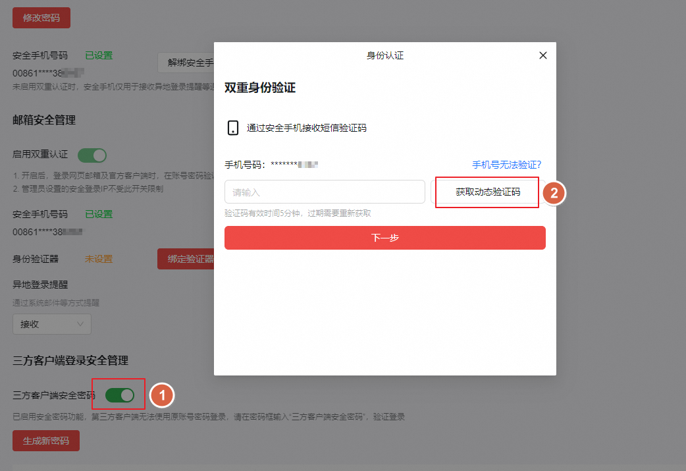Disable the 启用双重认证 toggle
Viewport: 686px width, 471px height.
point(92,155)
